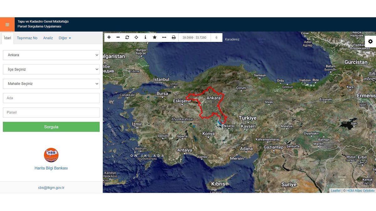Select the measure distance arrow icon

tap(164, 37)
